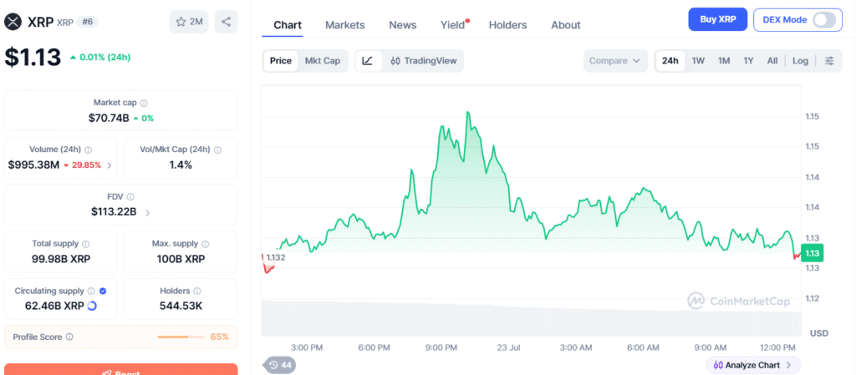Open chart settings sliders icon
This screenshot has width=856, height=375.
point(829,60)
